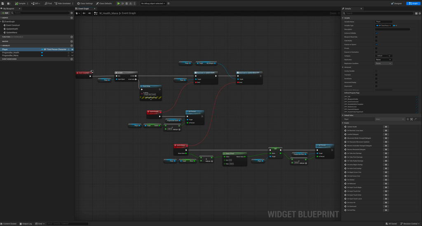Toggle Expose on Spawn checkbox
Image resolution: width=422 pixels, height=226 pixels.
click(376, 44)
